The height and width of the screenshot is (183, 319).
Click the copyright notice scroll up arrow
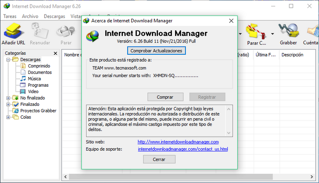click(x=229, y=110)
